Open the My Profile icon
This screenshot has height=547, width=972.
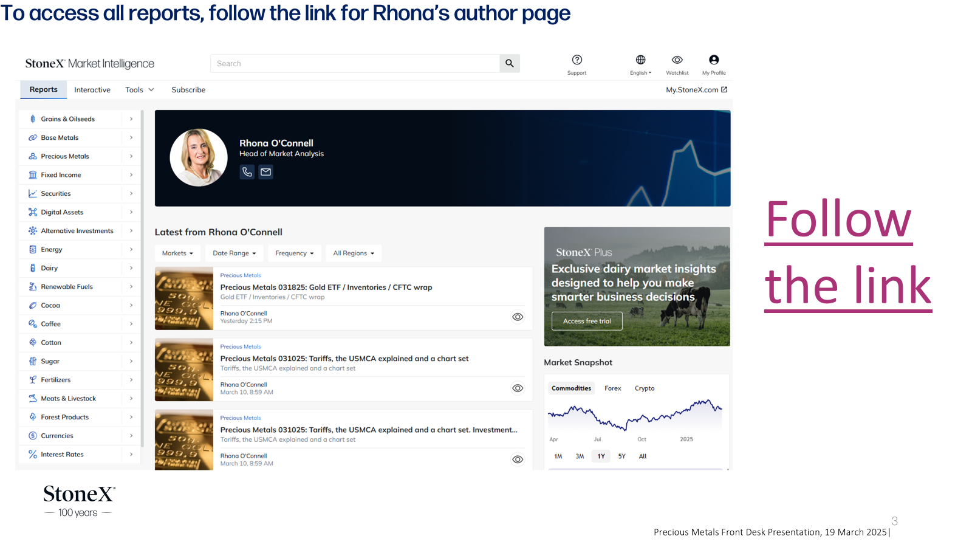(x=714, y=60)
